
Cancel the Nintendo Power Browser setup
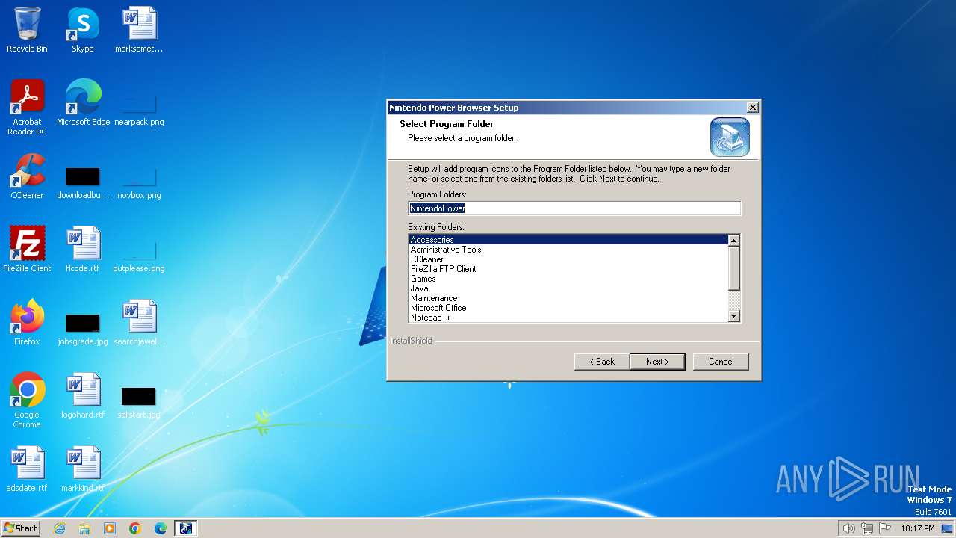(721, 362)
